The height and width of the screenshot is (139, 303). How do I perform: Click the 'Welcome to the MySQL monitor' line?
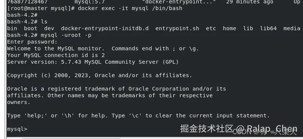pyautogui.click(x=103, y=49)
